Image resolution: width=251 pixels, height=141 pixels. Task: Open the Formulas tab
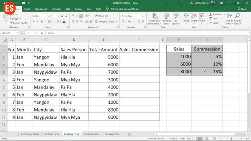click(x=56, y=9)
